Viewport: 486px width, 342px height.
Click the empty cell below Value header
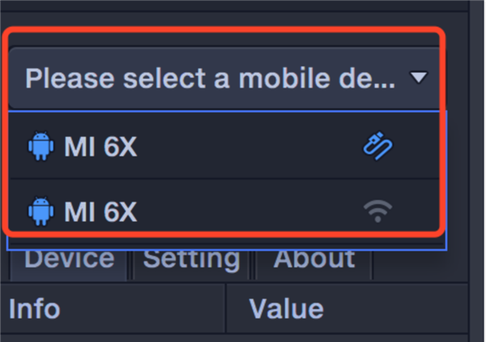348,337
